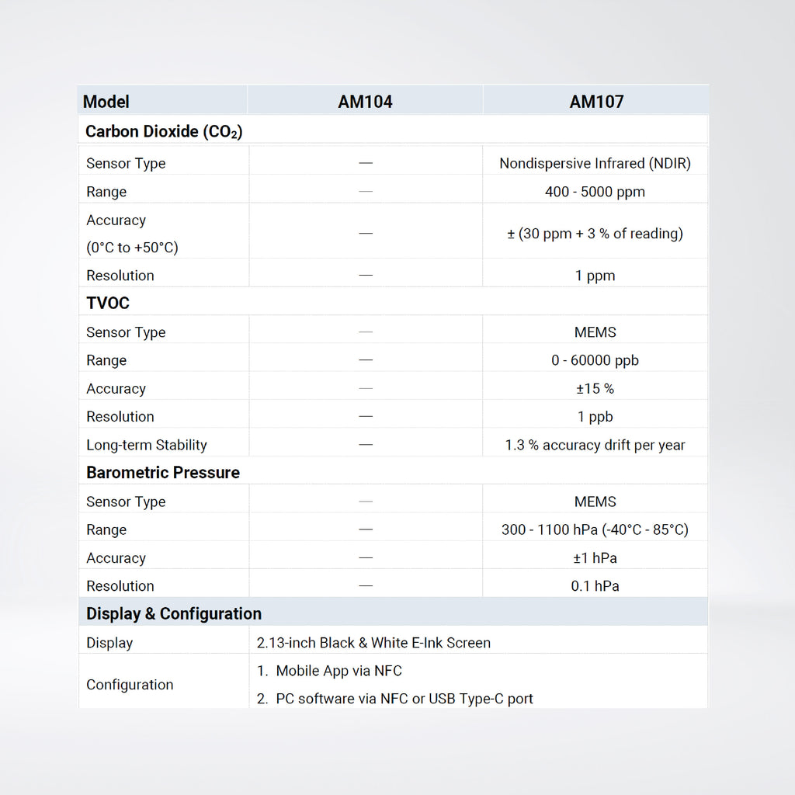Click the Nondispersive Infrared (NDIR) cell
This screenshot has width=795, height=795.
tap(595, 163)
